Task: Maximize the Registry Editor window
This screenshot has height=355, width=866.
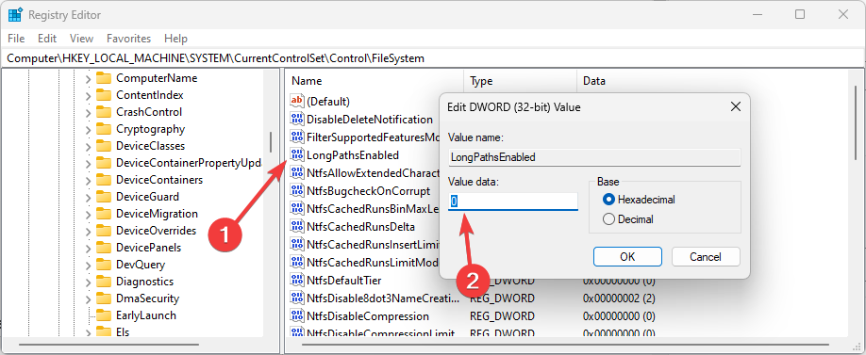Action: pyautogui.click(x=800, y=15)
